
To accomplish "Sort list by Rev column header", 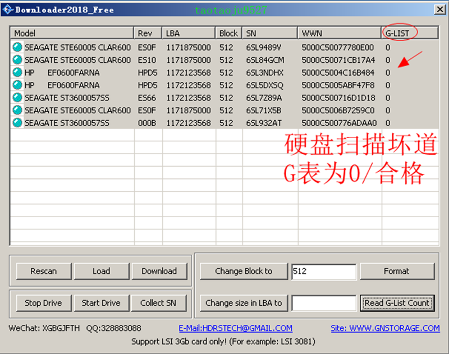I will (x=148, y=33).
